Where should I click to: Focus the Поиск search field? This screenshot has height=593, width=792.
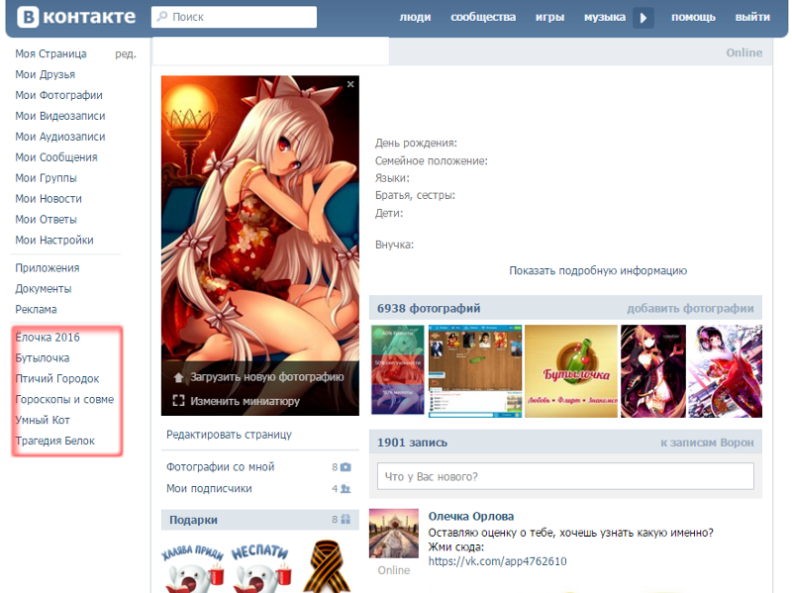[x=234, y=17]
